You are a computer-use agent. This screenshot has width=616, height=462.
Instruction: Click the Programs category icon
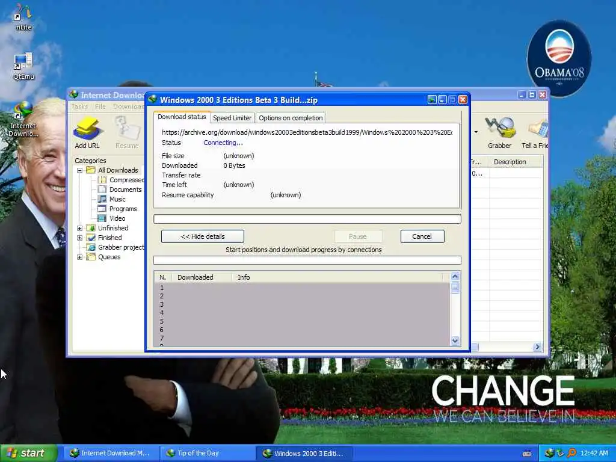click(102, 209)
